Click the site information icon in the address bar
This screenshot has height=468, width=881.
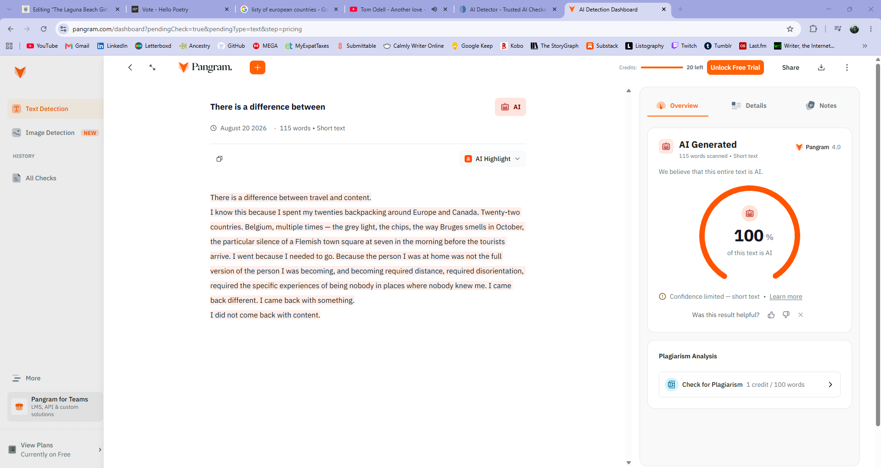coord(63,29)
